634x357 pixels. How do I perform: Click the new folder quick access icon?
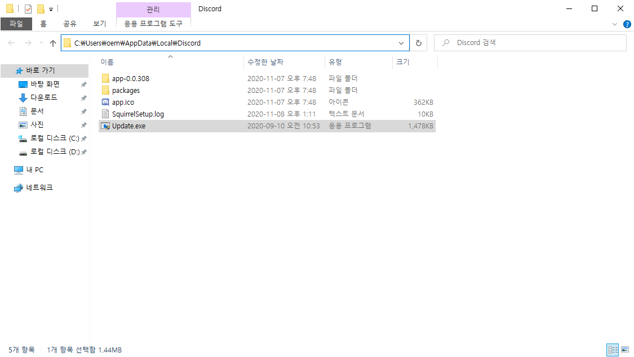41,8
